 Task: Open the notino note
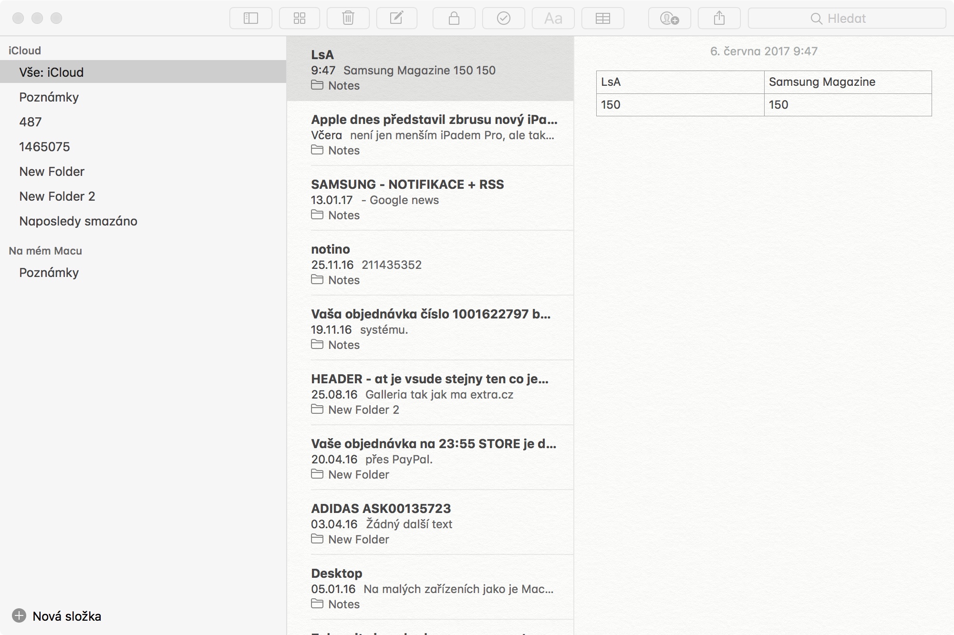click(x=429, y=264)
